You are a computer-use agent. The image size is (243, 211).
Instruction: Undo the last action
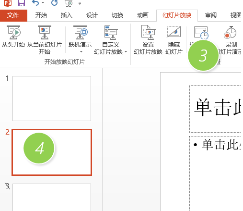[35, 3]
